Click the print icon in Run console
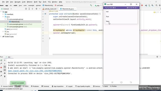 coord(5,73)
